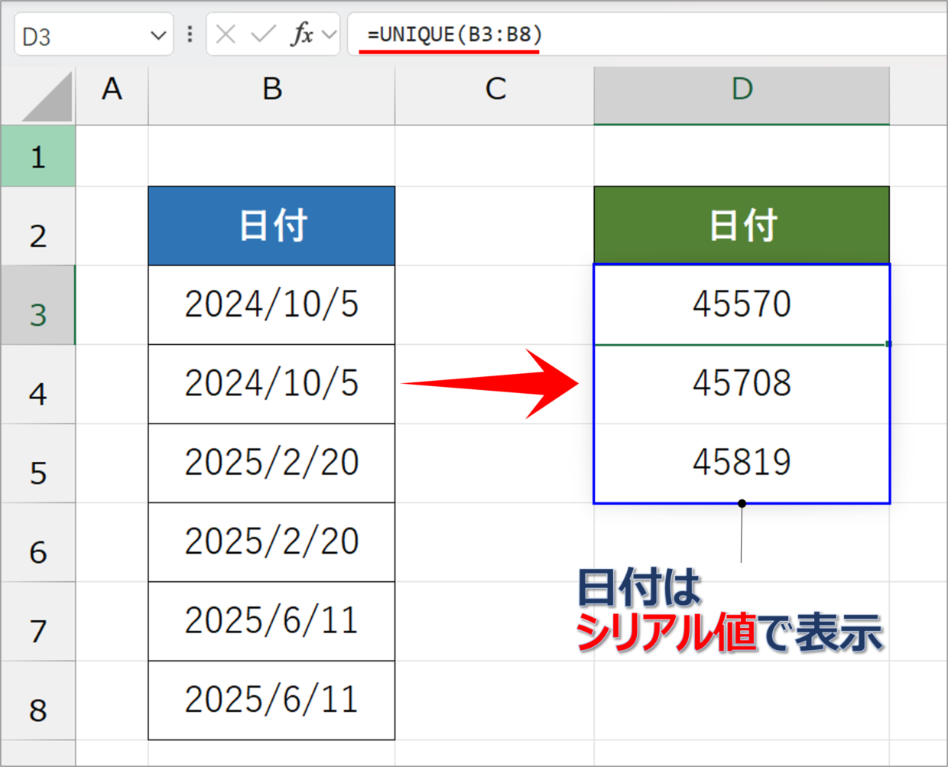Expand the Name Box dropdown arrow

pyautogui.click(x=158, y=36)
